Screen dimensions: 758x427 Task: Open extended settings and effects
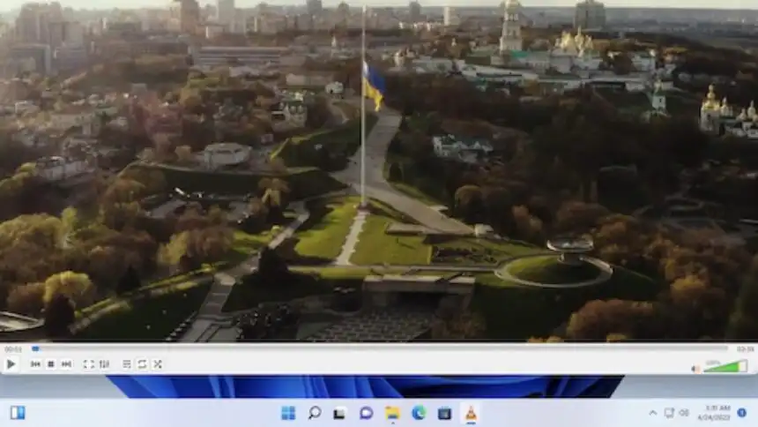coord(104,364)
